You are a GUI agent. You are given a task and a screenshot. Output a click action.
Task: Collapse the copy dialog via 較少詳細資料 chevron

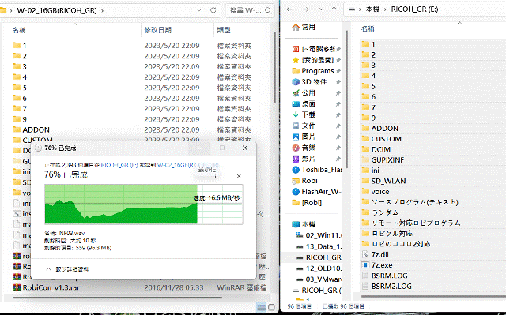(x=48, y=269)
